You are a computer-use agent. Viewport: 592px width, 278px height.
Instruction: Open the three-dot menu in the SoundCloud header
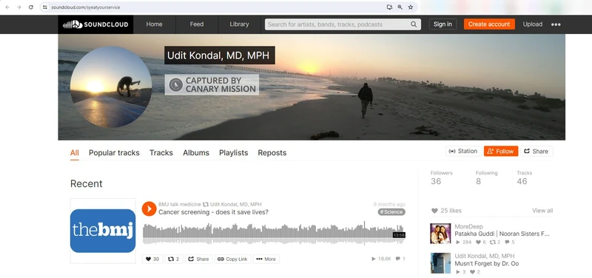[x=556, y=24]
